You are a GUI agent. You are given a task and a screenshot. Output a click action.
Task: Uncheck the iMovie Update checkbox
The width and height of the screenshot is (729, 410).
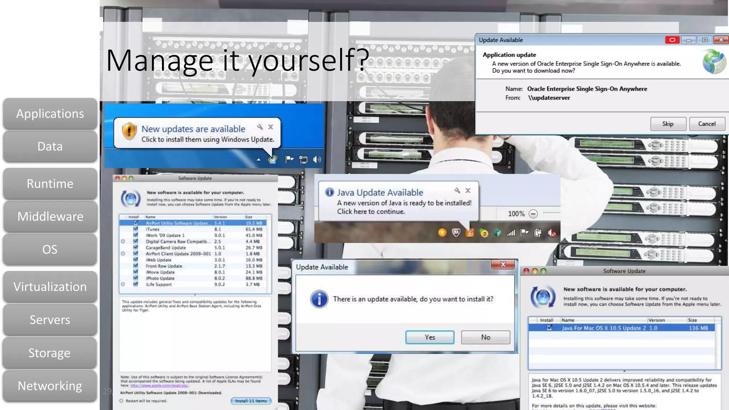[x=135, y=272]
